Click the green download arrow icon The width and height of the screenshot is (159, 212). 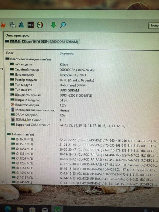(x=54, y=25)
